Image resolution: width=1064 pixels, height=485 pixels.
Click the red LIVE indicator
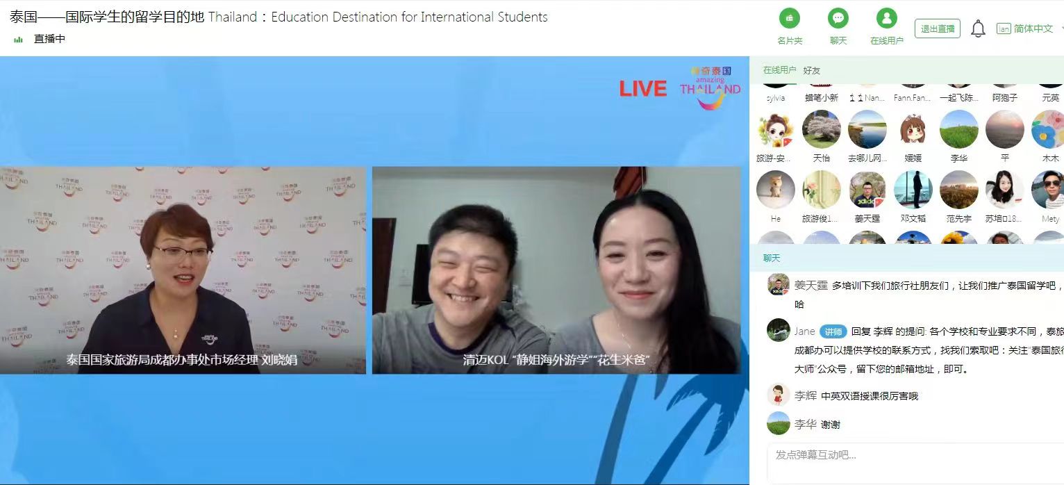point(643,89)
